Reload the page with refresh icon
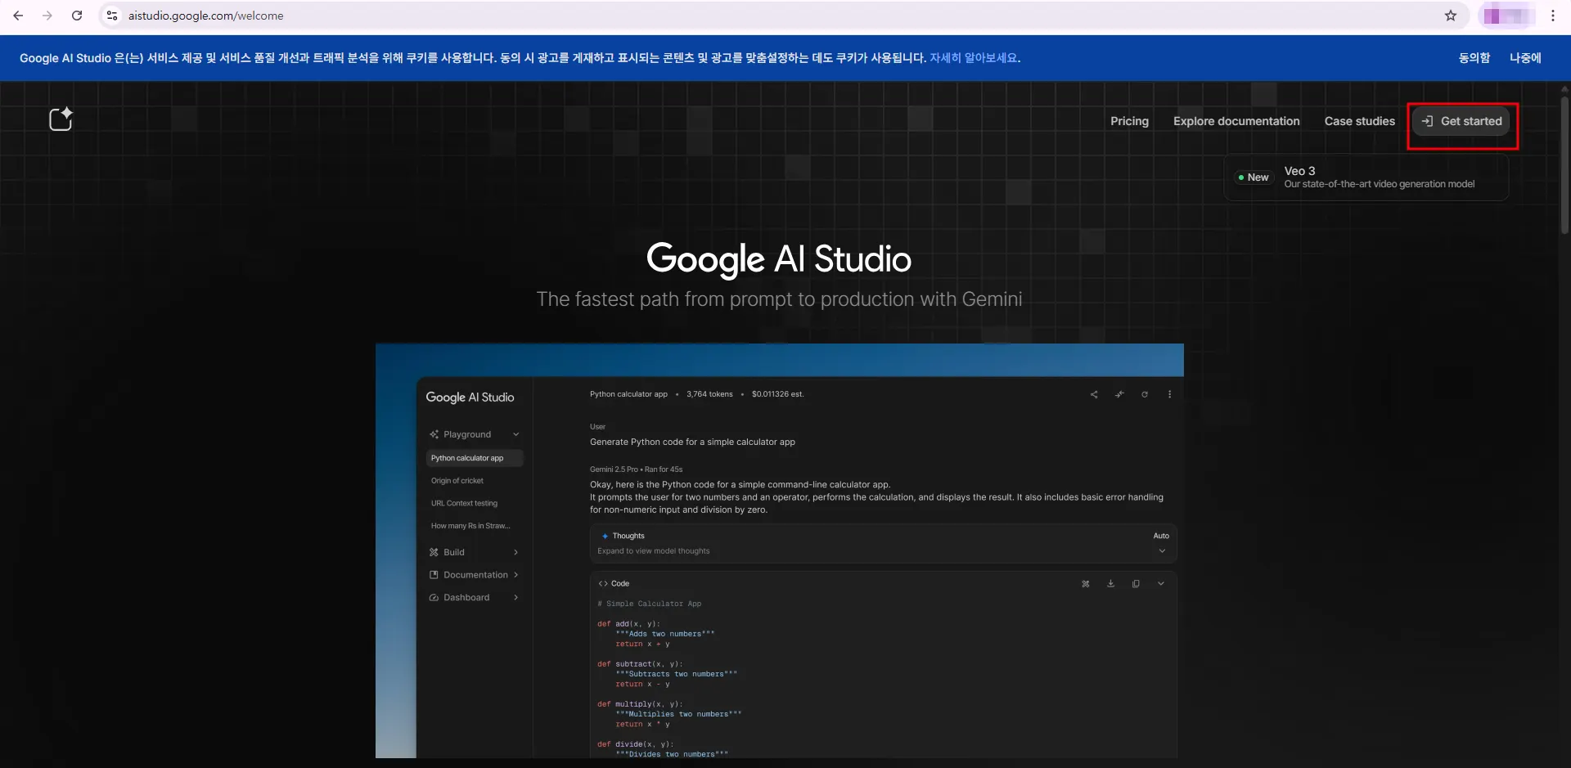 click(77, 16)
